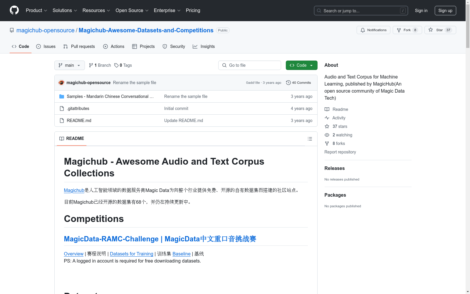Image resolution: width=470 pixels, height=294 pixels.
Task: Open the Packages heading link
Action: [x=335, y=195]
